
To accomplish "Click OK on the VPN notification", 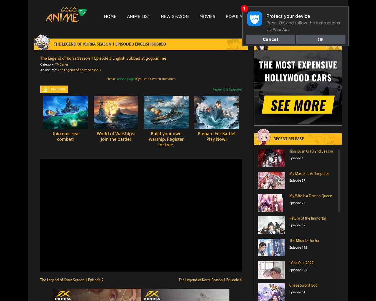I will [321, 39].
